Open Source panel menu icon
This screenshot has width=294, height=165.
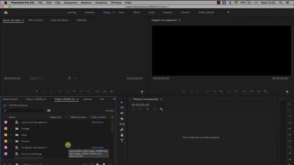(23, 20)
